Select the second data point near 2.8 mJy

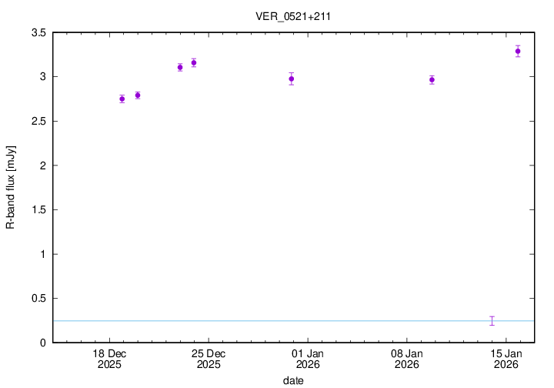(138, 95)
